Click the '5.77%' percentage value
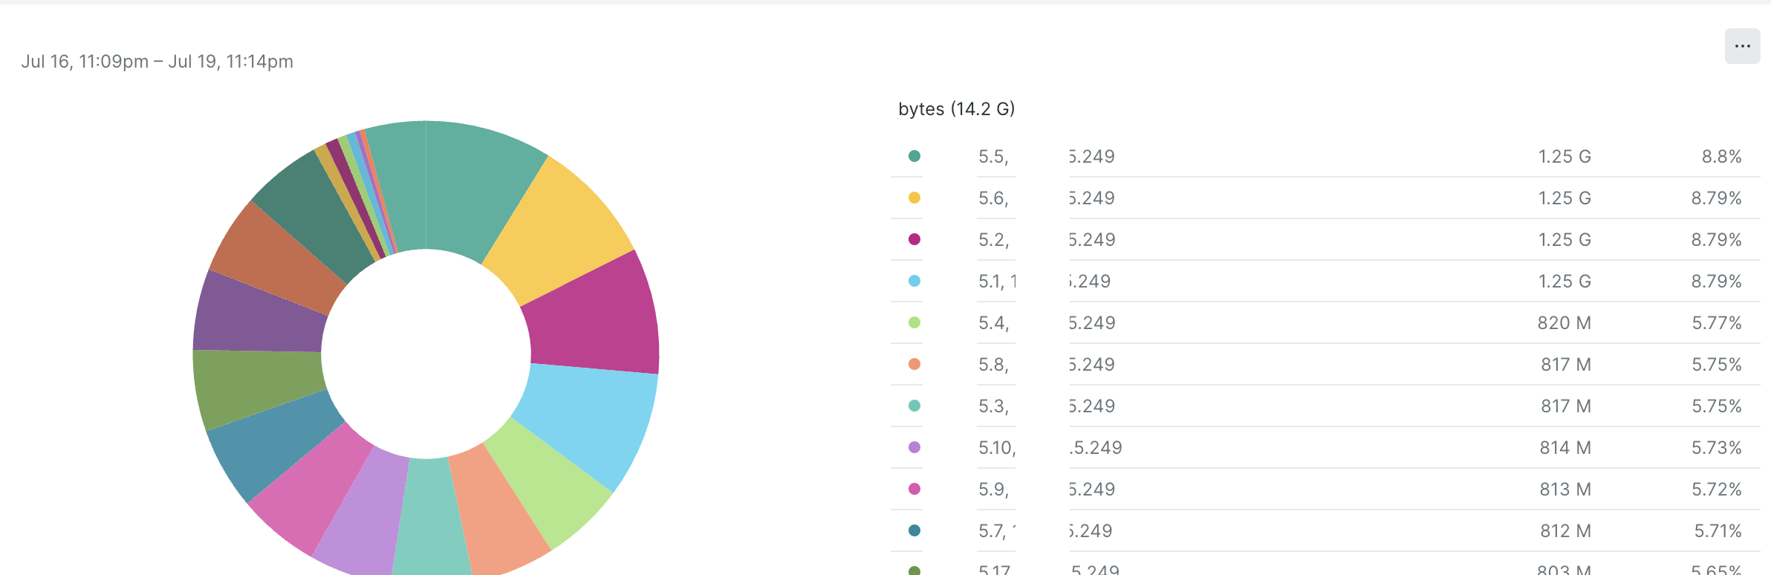 point(1717,323)
